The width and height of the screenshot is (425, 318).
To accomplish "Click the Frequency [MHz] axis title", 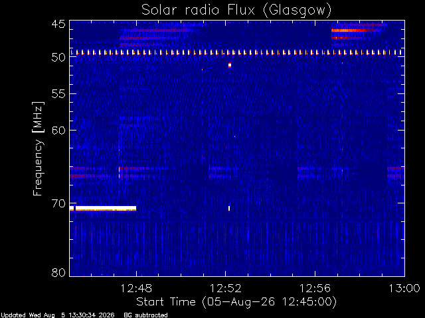I will pos(38,148).
